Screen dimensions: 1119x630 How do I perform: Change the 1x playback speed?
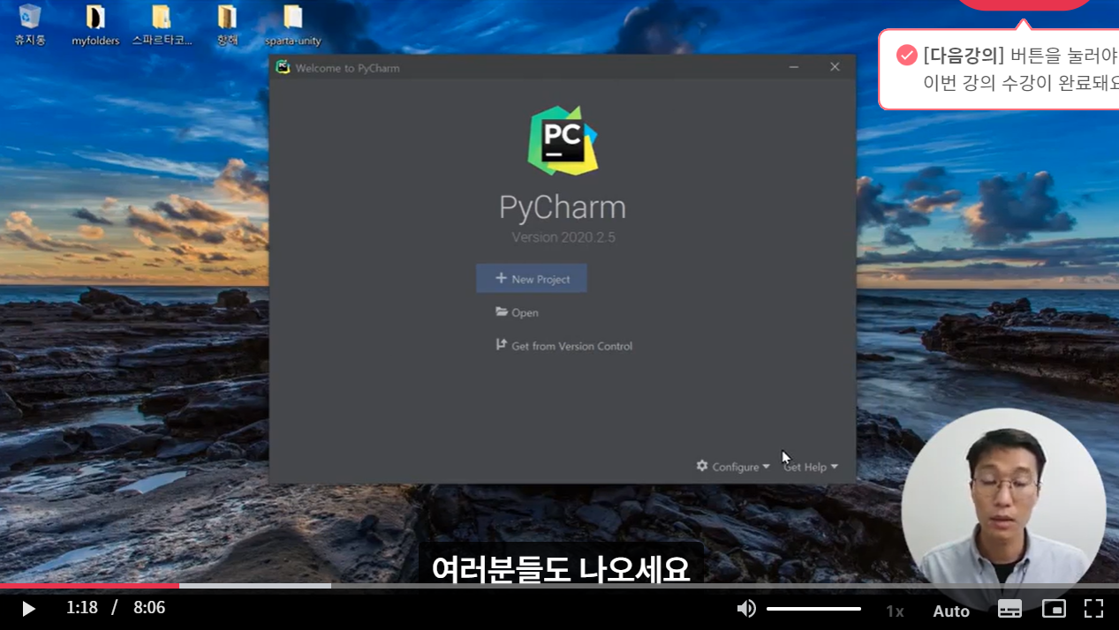tap(895, 611)
